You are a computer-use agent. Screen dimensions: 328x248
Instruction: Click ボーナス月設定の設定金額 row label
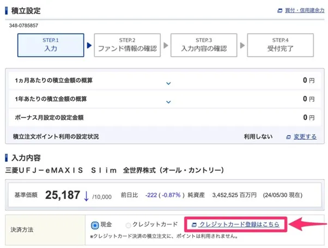tap(49, 117)
